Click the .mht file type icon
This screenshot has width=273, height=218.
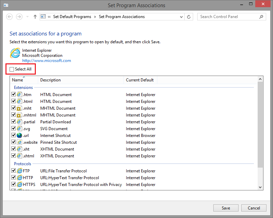pos(19,108)
